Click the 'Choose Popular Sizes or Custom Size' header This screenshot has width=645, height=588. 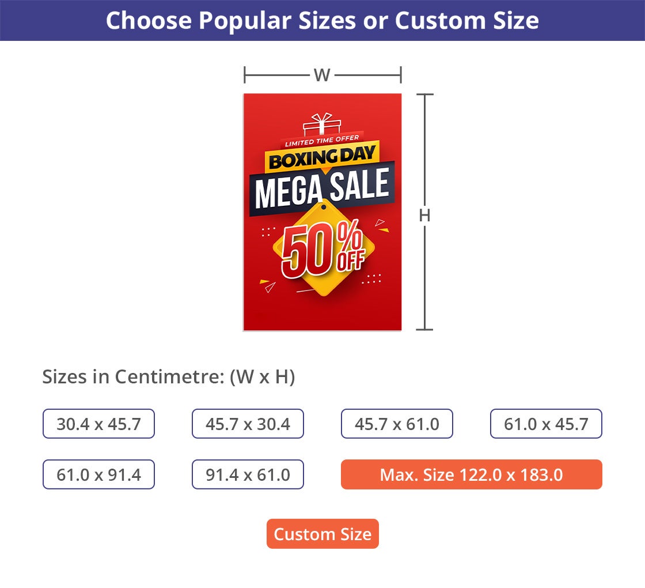point(322,21)
